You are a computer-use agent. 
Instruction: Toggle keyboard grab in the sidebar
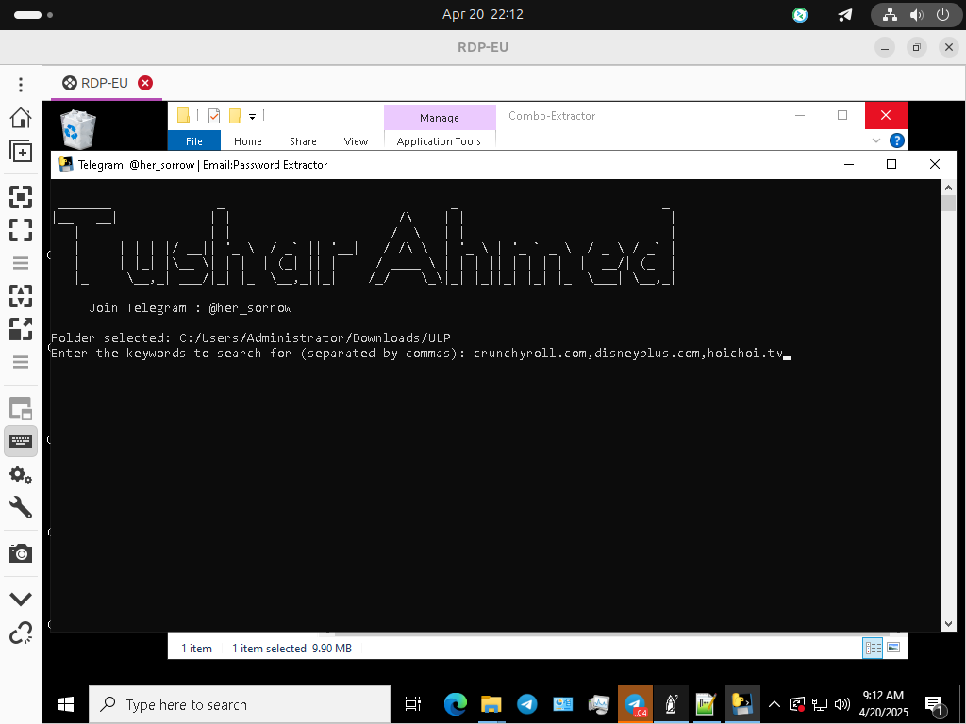20,440
